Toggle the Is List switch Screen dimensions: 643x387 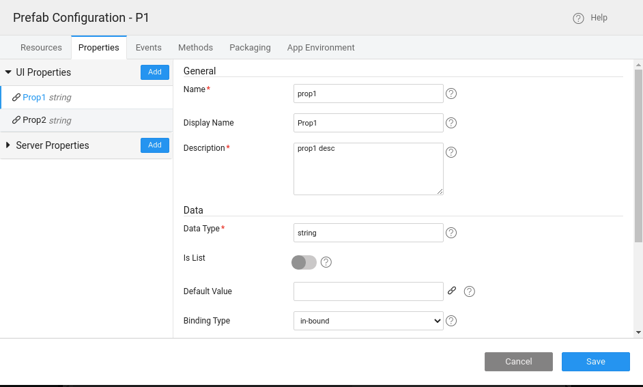coord(304,262)
